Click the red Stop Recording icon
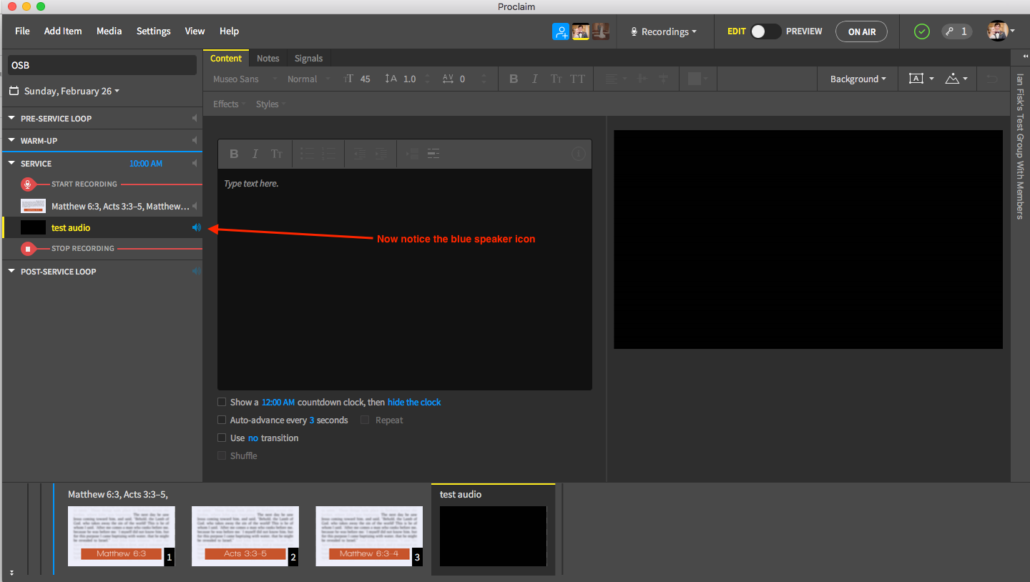1030x582 pixels. [x=28, y=249]
